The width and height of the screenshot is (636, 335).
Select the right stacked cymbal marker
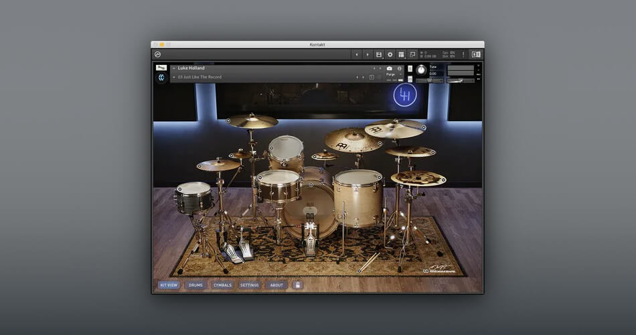tap(433, 152)
